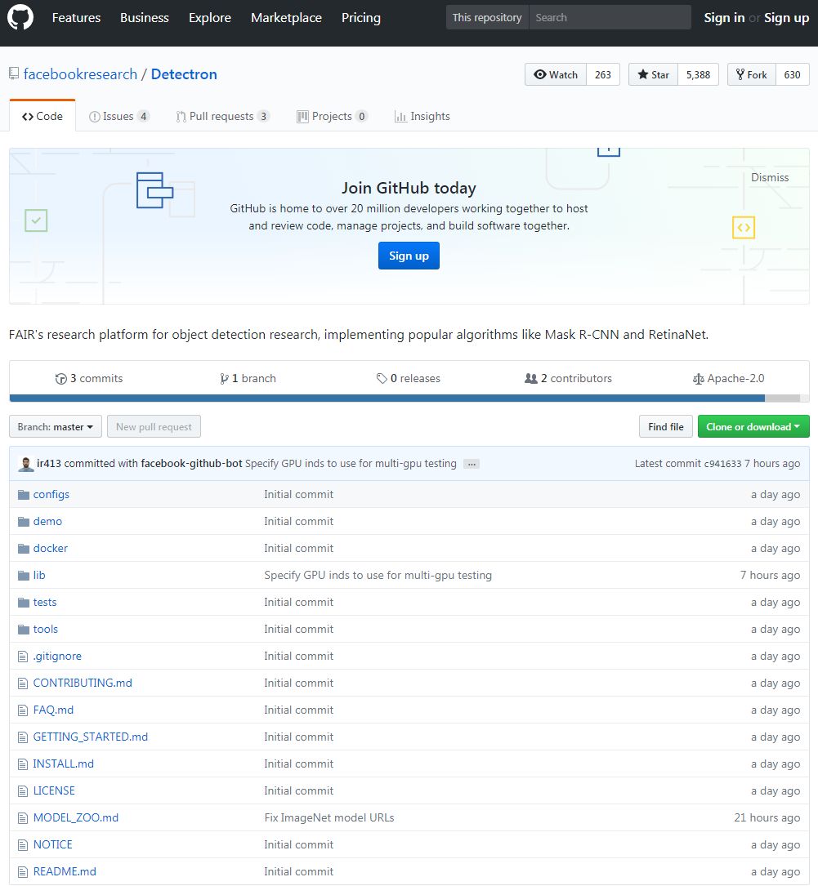
Task: Open Marketplace in top navigation
Action: [x=286, y=17]
